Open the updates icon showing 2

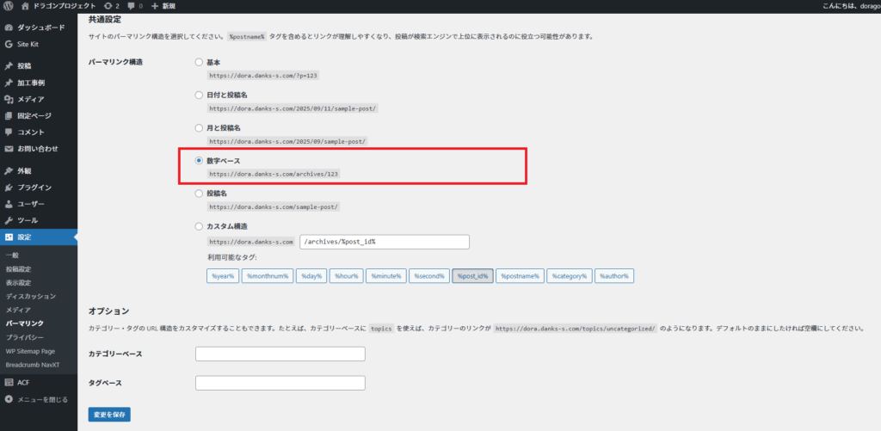(110, 6)
